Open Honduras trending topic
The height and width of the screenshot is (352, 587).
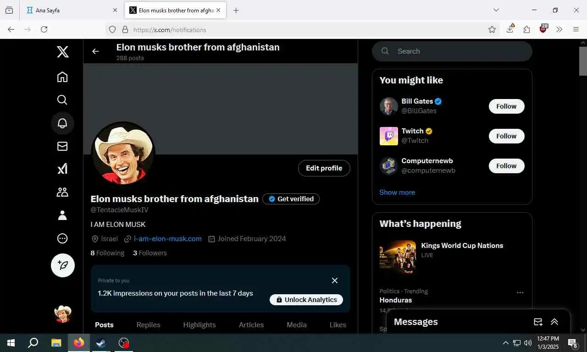[396, 300]
